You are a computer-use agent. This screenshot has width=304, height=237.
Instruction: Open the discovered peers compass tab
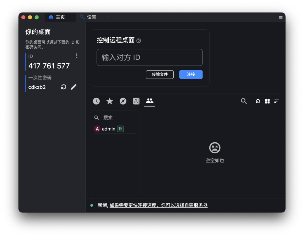click(123, 101)
